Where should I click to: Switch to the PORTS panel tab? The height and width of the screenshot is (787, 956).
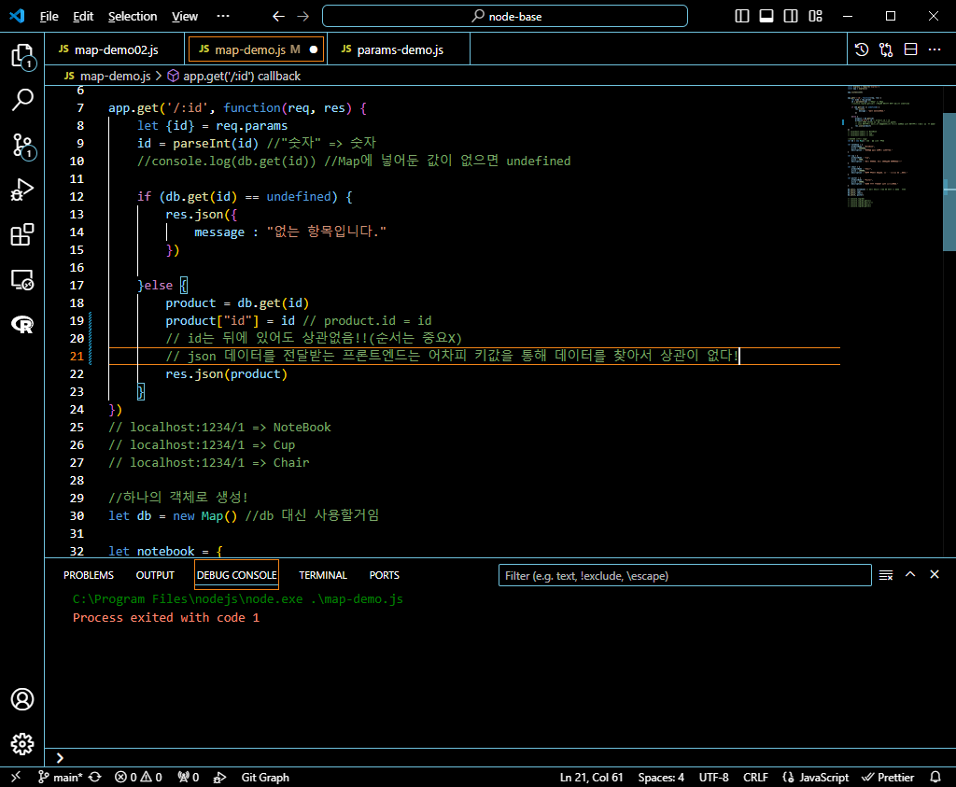384,575
